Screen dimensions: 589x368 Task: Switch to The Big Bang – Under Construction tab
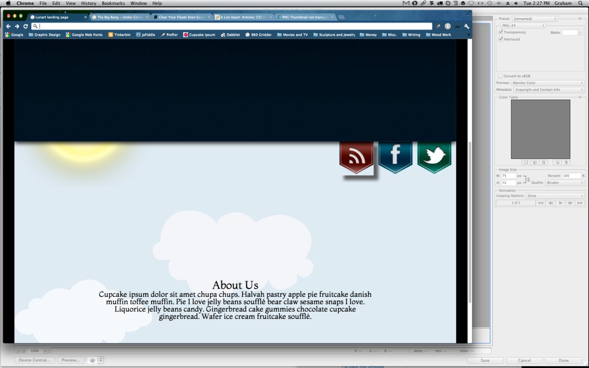tap(120, 17)
